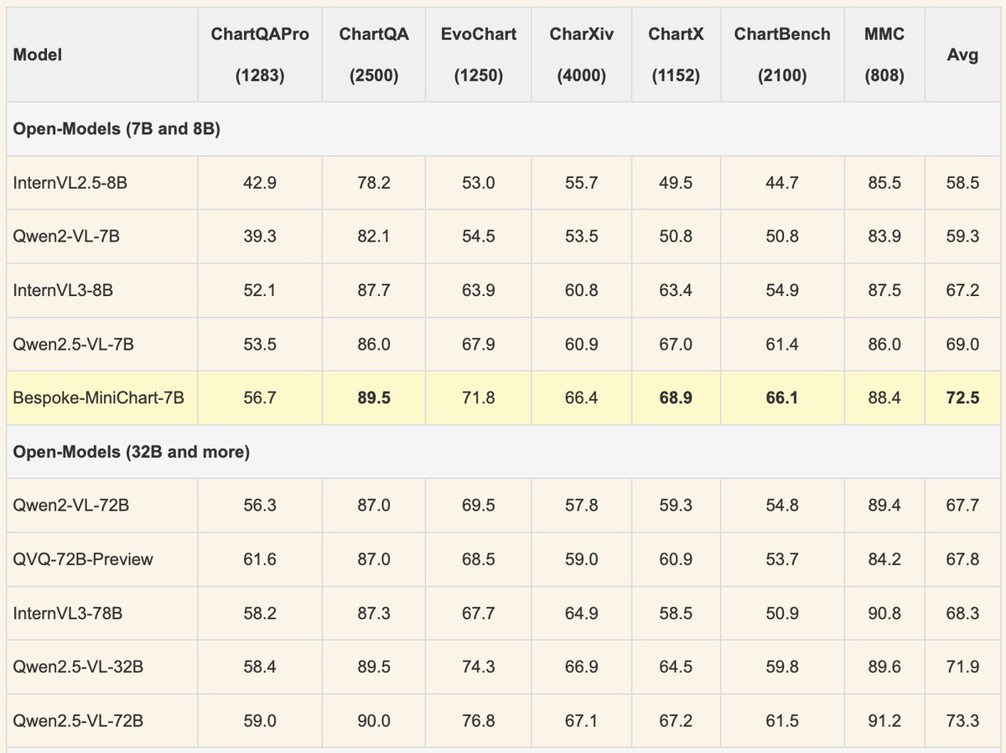Select the Qwen2.5-VL-72B model name
1006x753 pixels.
click(76, 719)
